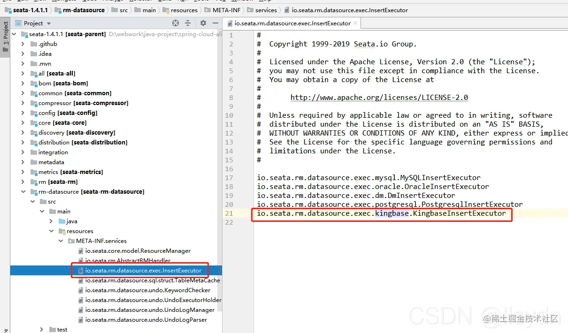Viewport: 568px width, 333px height.
Task: Expand the bom [seata-bom] module arrow
Action: coord(23,83)
